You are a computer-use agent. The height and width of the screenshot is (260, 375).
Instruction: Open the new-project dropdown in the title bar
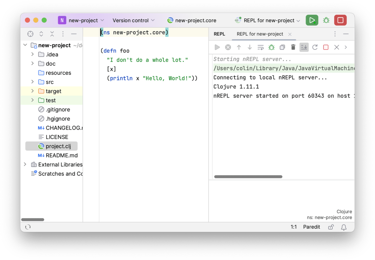click(81, 20)
